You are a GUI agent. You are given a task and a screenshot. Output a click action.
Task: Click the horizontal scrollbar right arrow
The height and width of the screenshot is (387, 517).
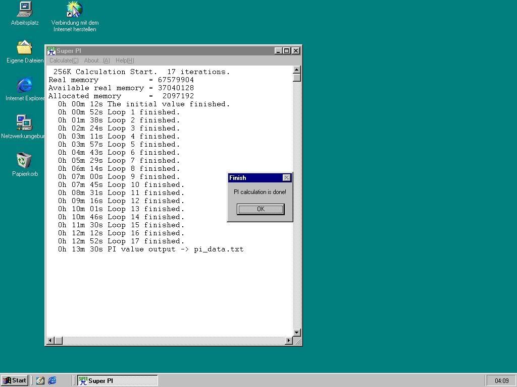point(289,341)
